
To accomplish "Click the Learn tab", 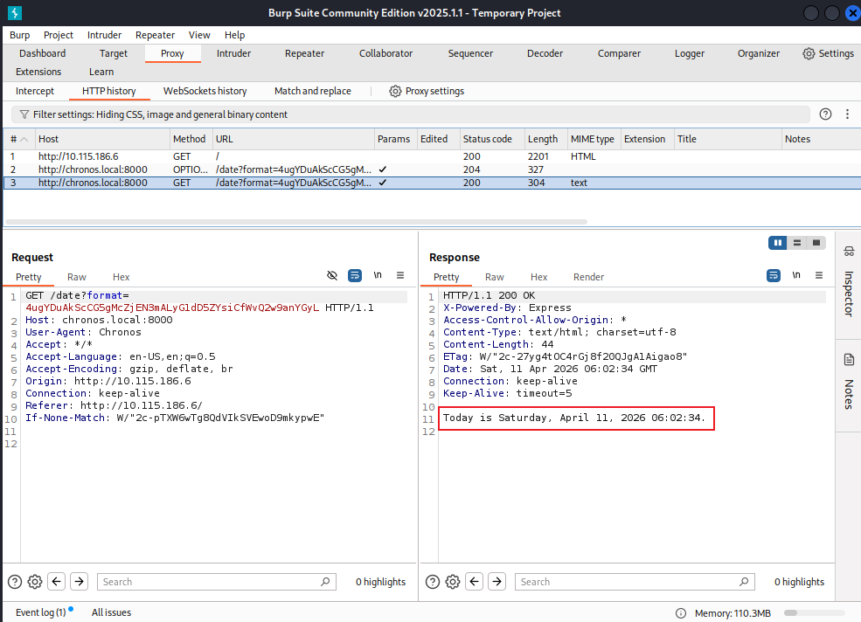I will pyautogui.click(x=101, y=72).
